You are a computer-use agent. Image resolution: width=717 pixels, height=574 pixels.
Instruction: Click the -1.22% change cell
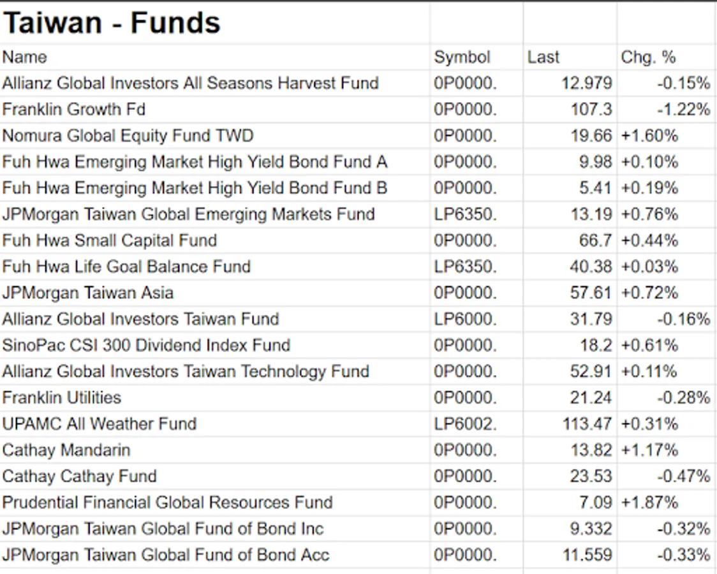click(x=683, y=110)
